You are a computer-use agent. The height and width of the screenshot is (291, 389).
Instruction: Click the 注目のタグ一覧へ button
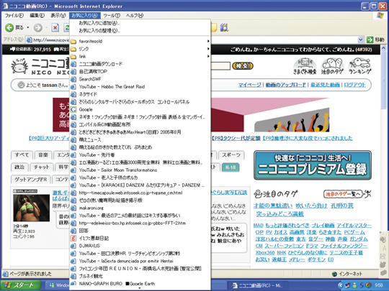point(347,194)
